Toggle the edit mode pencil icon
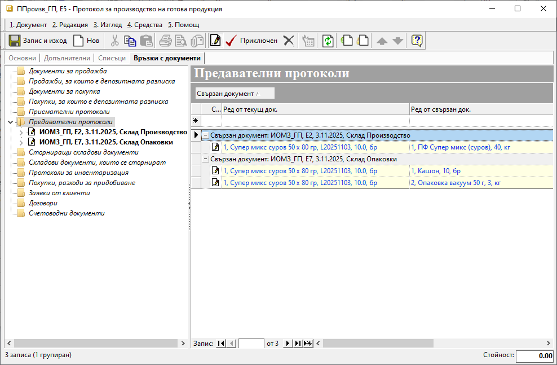Viewport: 557px width, 365px height. coord(215,41)
